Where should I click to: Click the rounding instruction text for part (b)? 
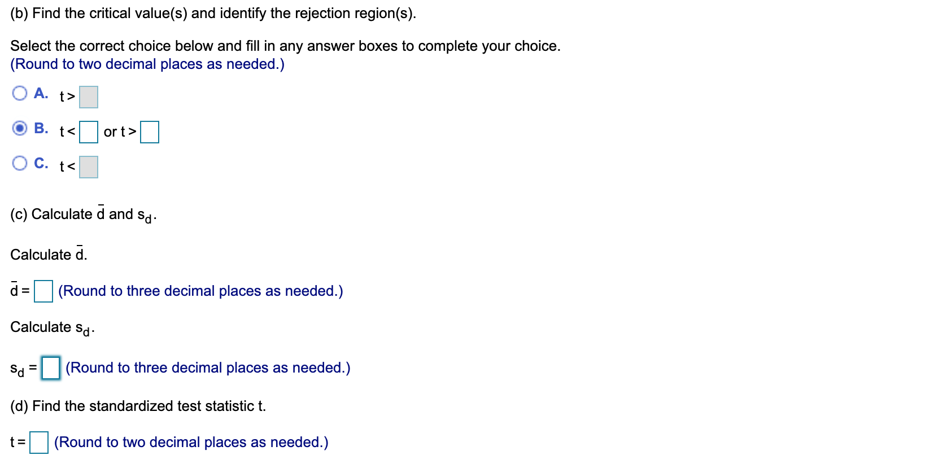[x=147, y=64]
